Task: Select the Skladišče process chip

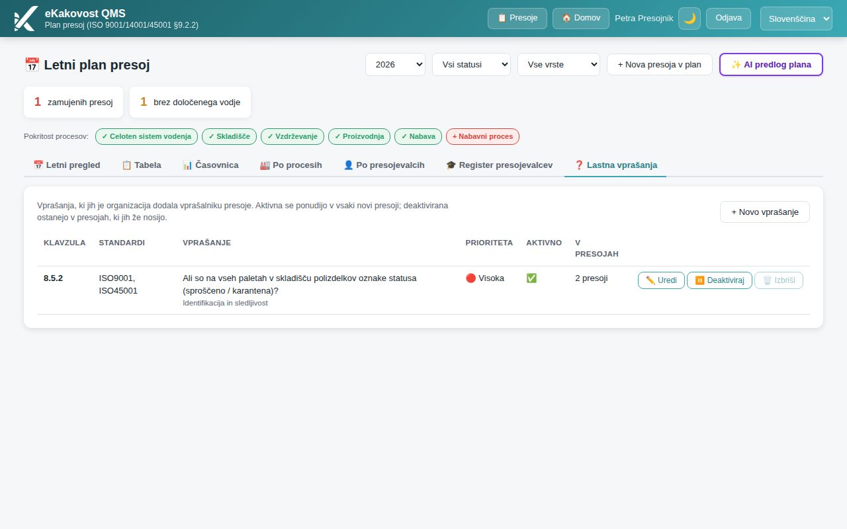Action: [229, 136]
